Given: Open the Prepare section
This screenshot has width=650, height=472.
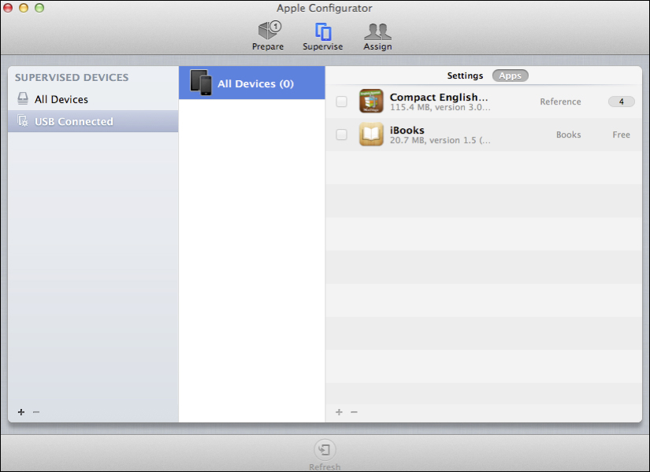Looking at the screenshot, I should point(268,36).
